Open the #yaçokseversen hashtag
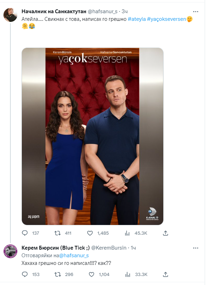Screen dimensions: 208x285 (x=166, y=18)
